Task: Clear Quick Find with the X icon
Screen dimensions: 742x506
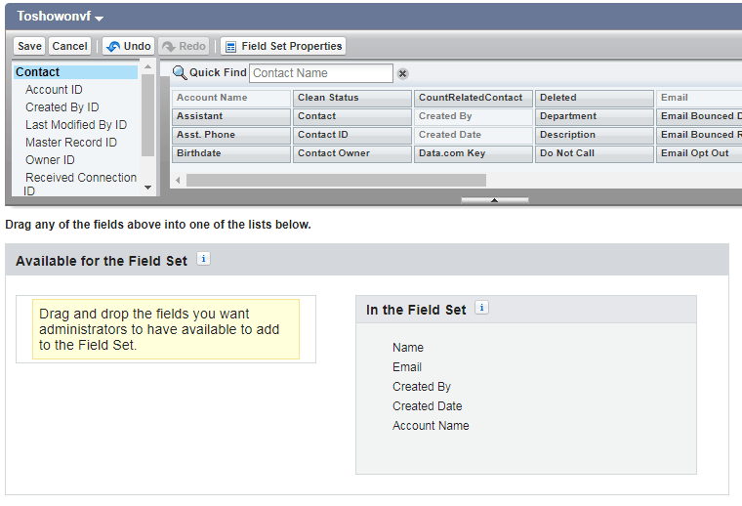Action: click(x=402, y=73)
